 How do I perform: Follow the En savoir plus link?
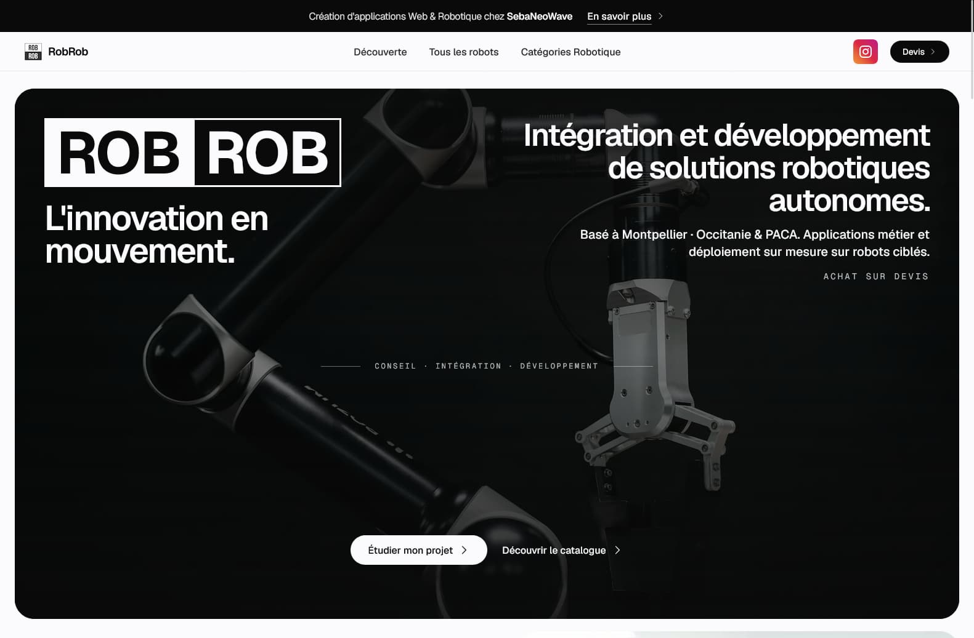point(625,16)
